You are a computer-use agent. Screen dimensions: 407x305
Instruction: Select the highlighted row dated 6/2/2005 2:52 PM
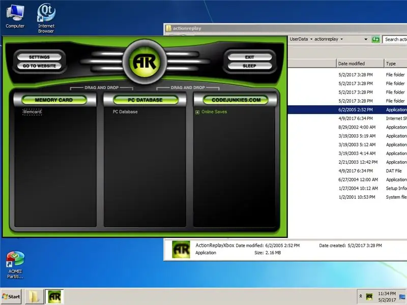(x=347, y=110)
